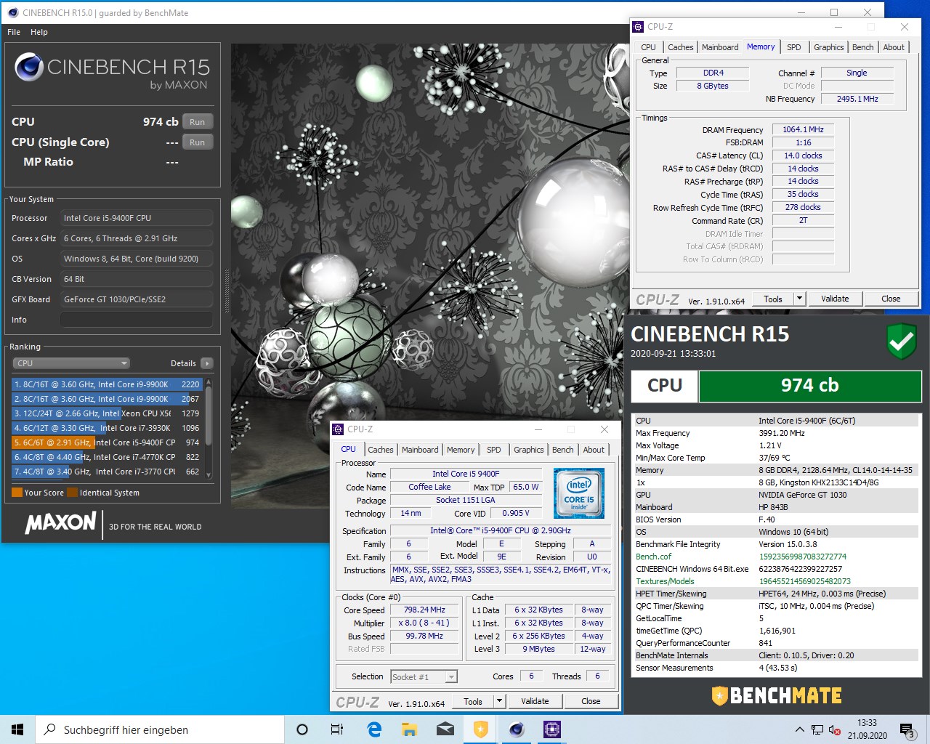Image resolution: width=930 pixels, height=744 pixels.
Task: Select ranking row Core i7-4770K 822
Action: pos(107,457)
